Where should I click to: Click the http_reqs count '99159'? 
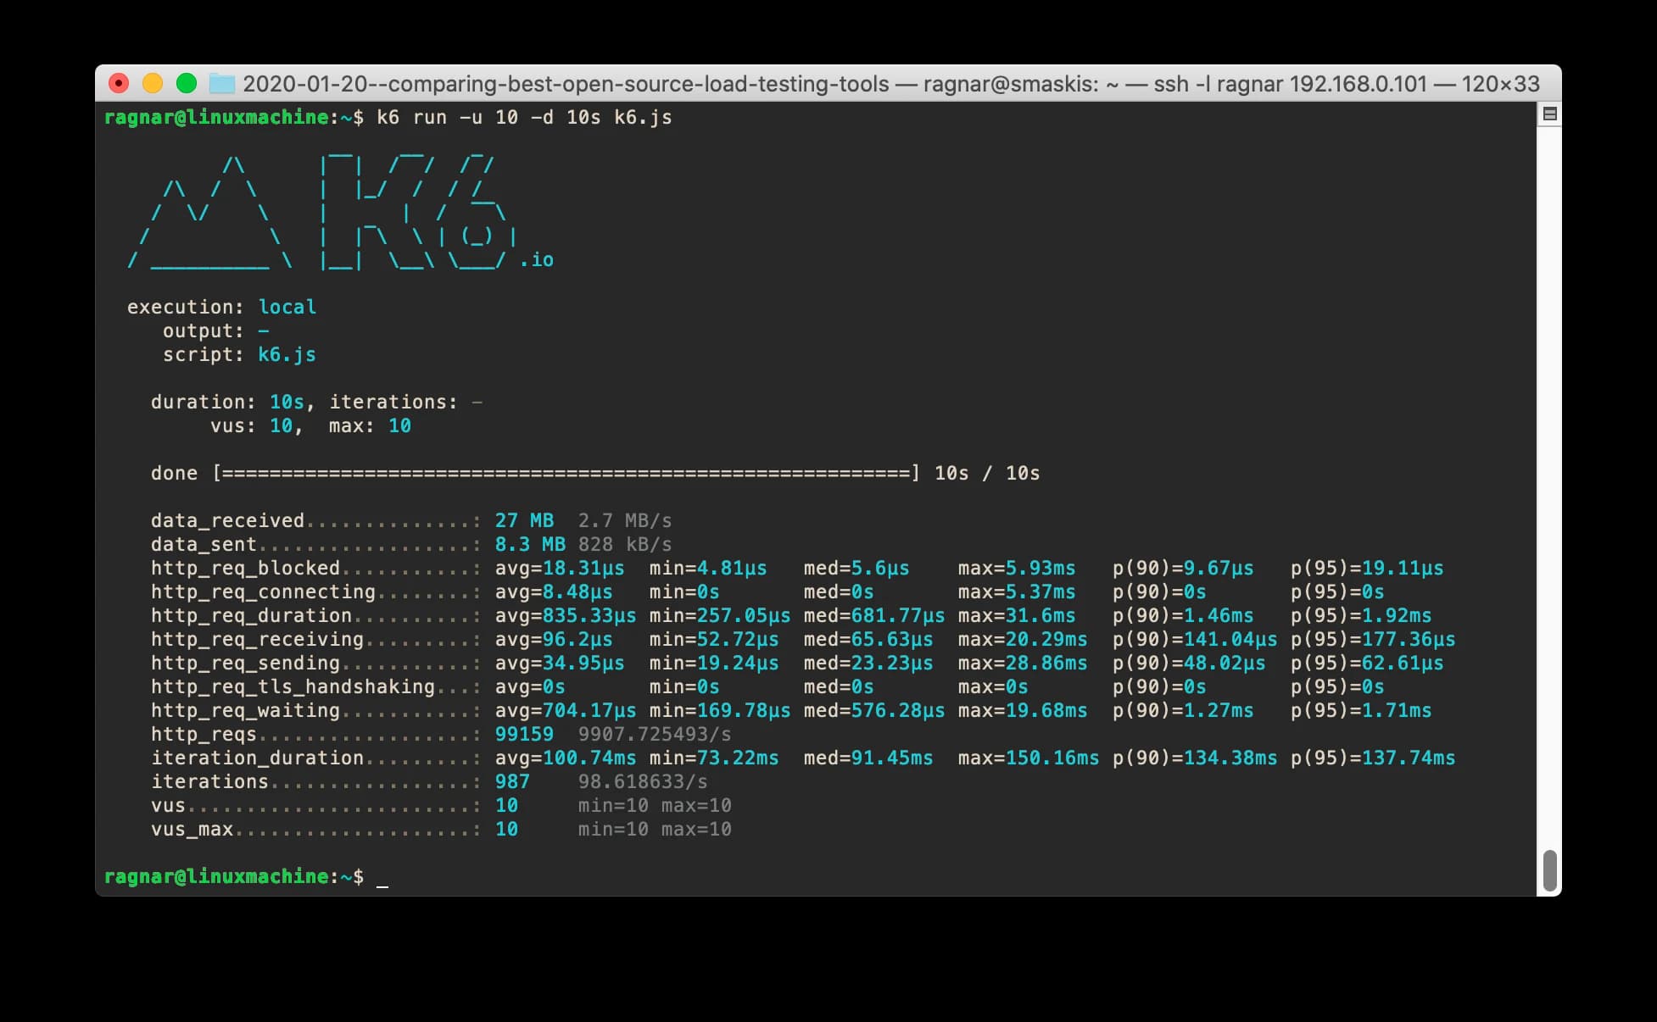(x=524, y=734)
